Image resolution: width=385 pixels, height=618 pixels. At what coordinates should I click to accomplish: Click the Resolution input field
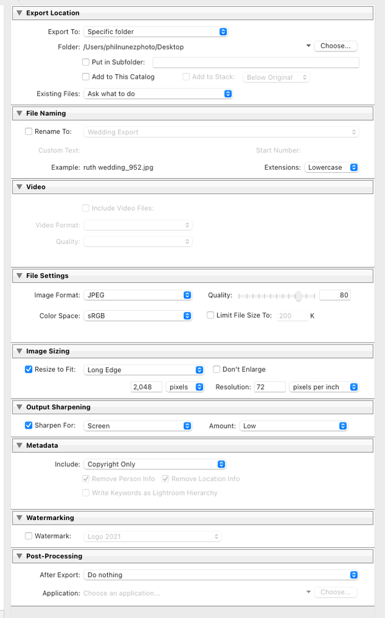(x=269, y=387)
